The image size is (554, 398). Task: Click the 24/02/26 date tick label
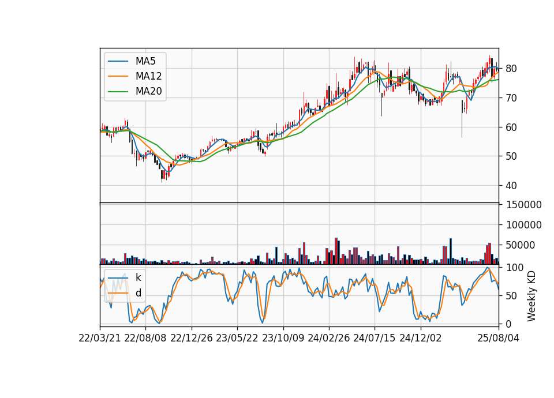point(328,339)
